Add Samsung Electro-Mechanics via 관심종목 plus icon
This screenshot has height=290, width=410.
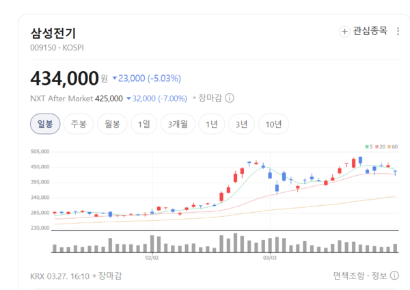click(344, 31)
